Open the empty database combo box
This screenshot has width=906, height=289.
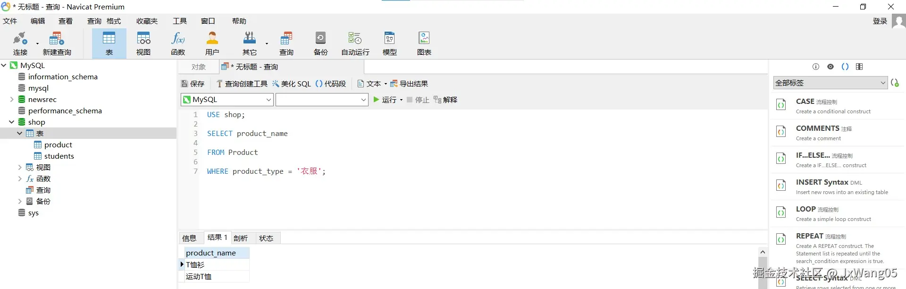point(322,100)
